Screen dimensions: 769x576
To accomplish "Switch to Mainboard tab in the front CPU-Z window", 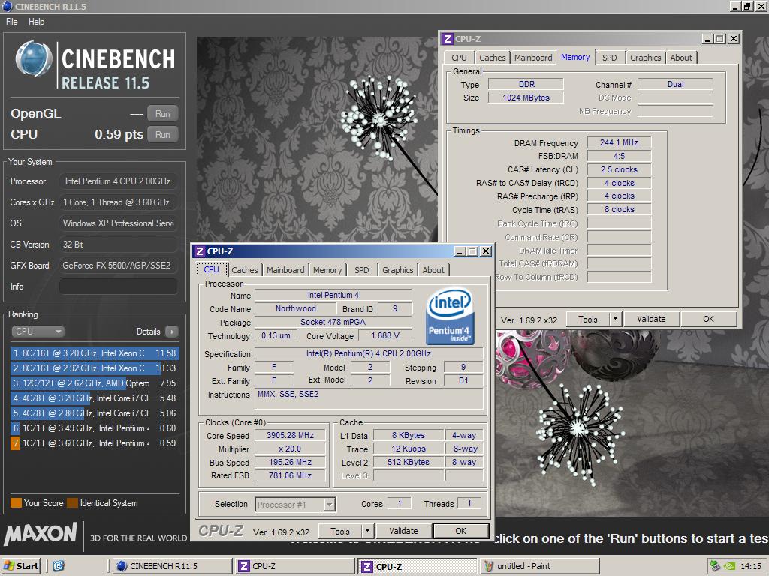I will (285, 270).
